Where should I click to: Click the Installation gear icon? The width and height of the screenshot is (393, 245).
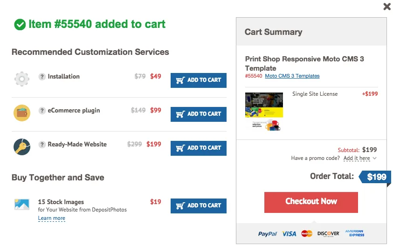pyautogui.click(x=22, y=79)
